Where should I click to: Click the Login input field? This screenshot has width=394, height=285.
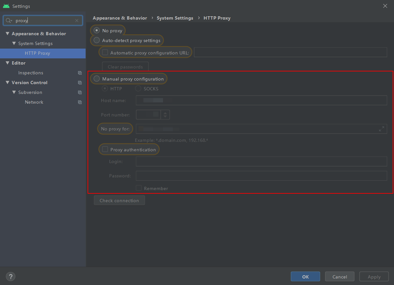[261, 161]
